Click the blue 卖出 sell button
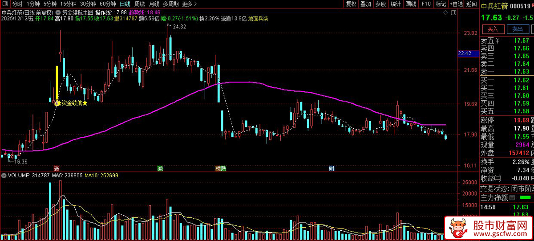The width and height of the screenshot is (534, 241). coord(518,29)
